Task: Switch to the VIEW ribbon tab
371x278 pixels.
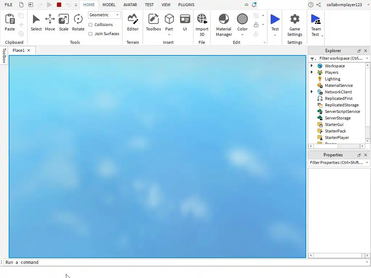Action: 166,5
